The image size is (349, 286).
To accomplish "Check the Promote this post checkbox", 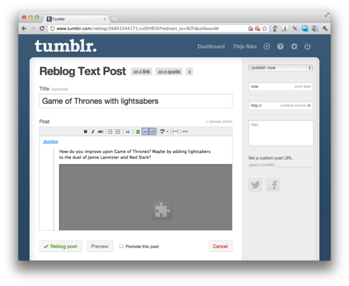I will pos(122,246).
